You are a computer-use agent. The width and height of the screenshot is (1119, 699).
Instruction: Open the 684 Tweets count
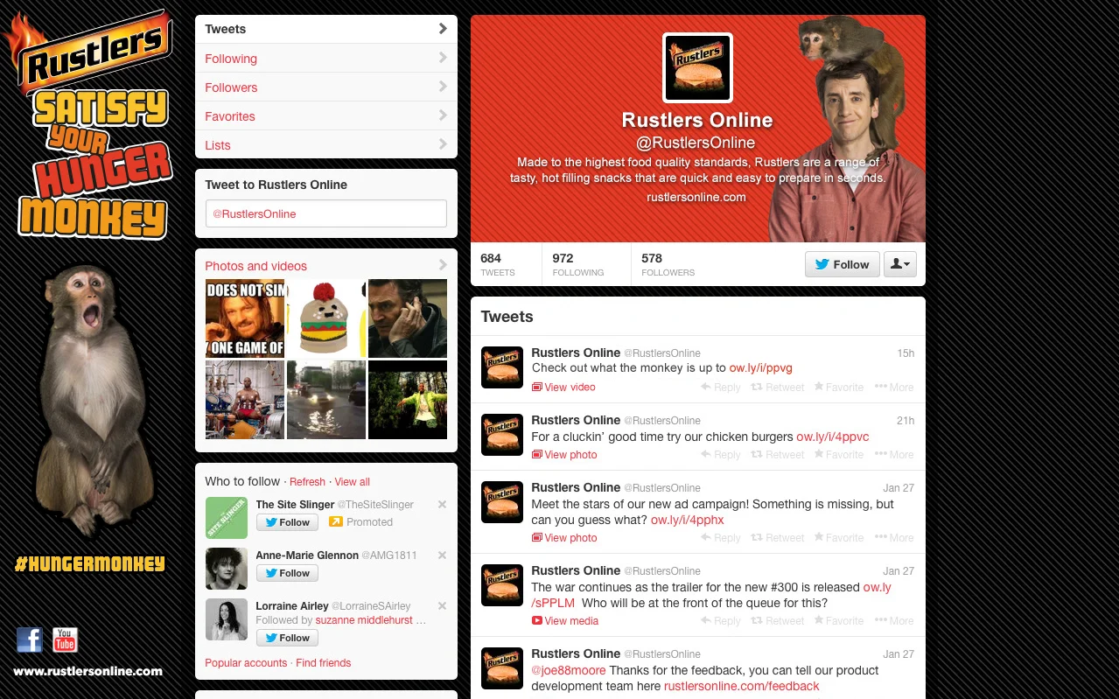(498, 264)
